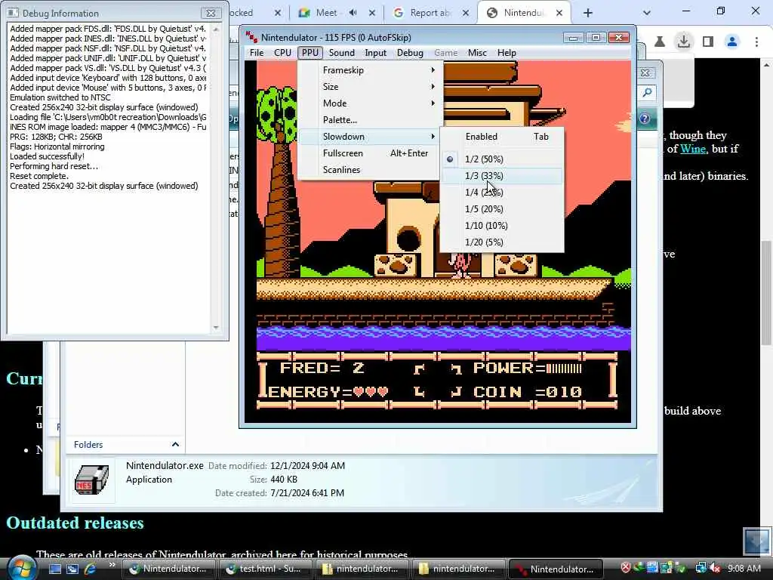The width and height of the screenshot is (773, 580).
Task: Expand the Mode submenu
Action: point(370,103)
